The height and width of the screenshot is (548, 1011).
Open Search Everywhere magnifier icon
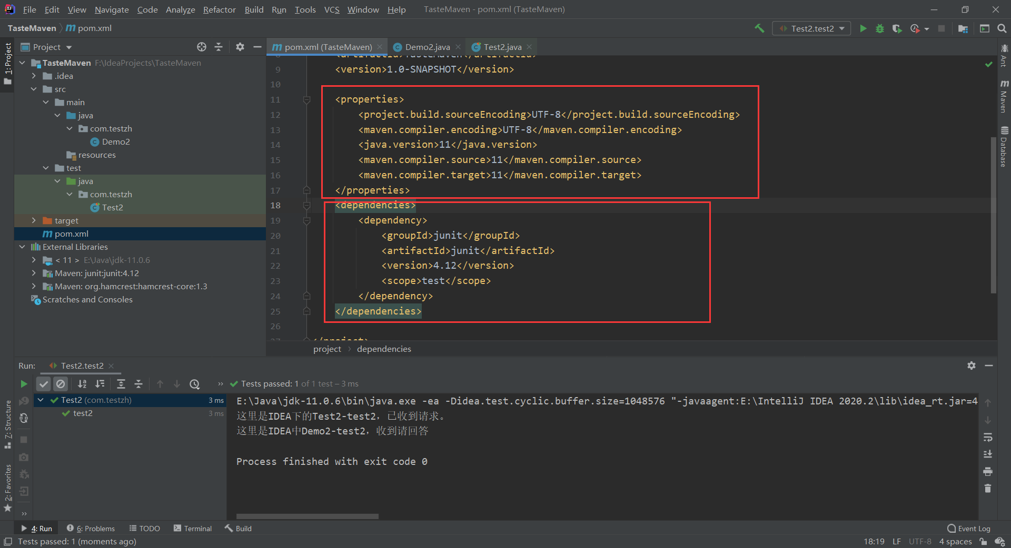click(x=1002, y=28)
